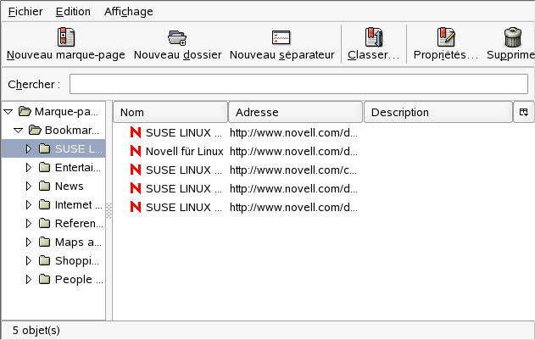Collapse the Marque-pages root tree node
Screen dimensions: 535x340
coord(8,111)
